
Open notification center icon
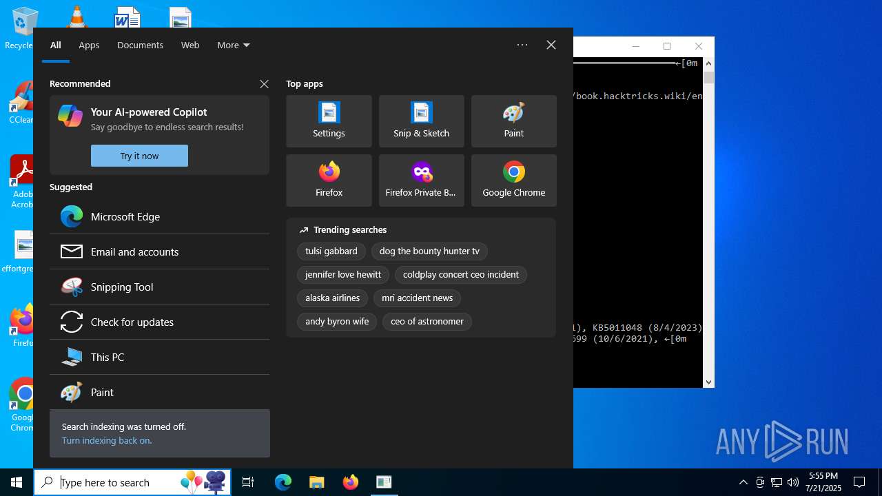(x=859, y=482)
